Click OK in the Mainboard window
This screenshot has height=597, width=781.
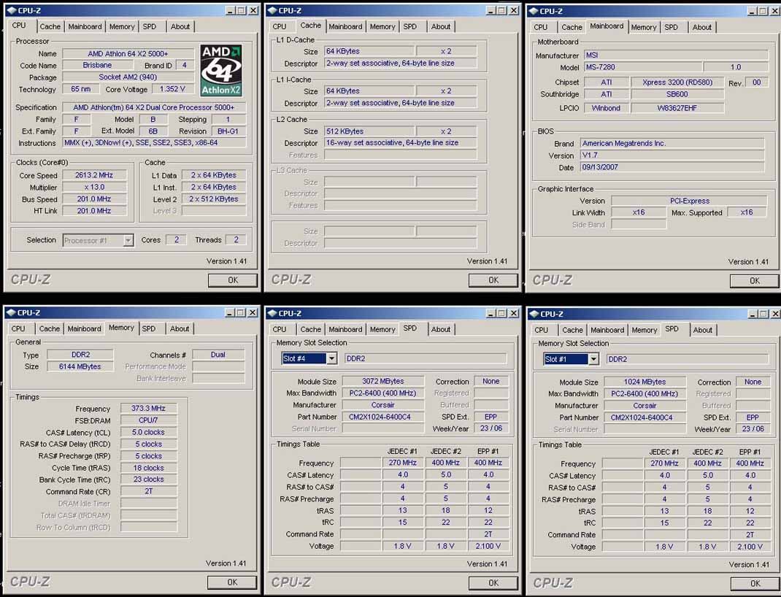coord(755,281)
